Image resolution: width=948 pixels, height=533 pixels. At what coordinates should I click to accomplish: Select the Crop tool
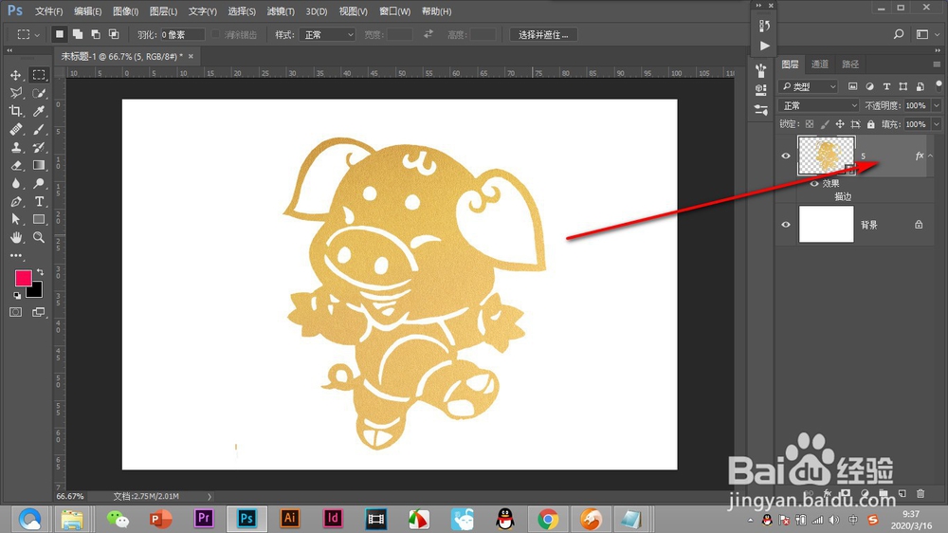click(16, 111)
